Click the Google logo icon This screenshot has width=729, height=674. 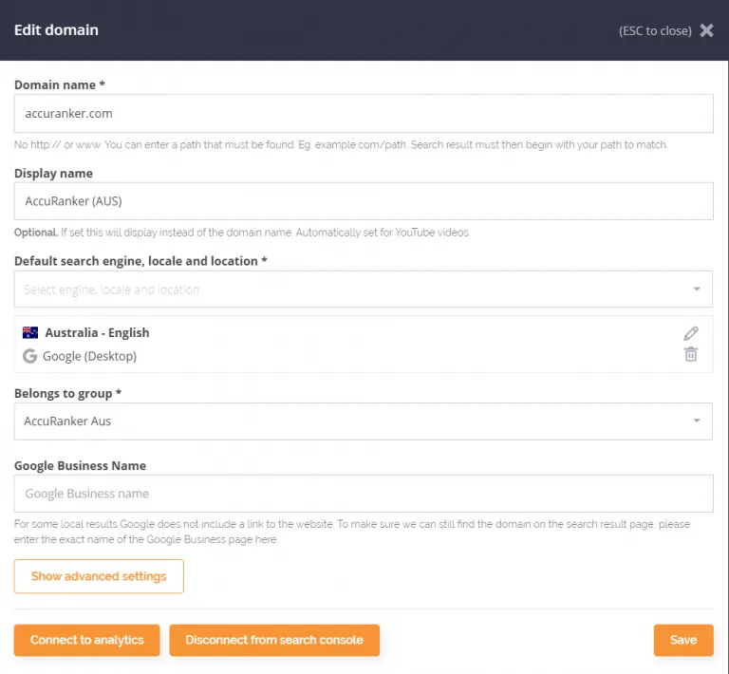click(29, 356)
